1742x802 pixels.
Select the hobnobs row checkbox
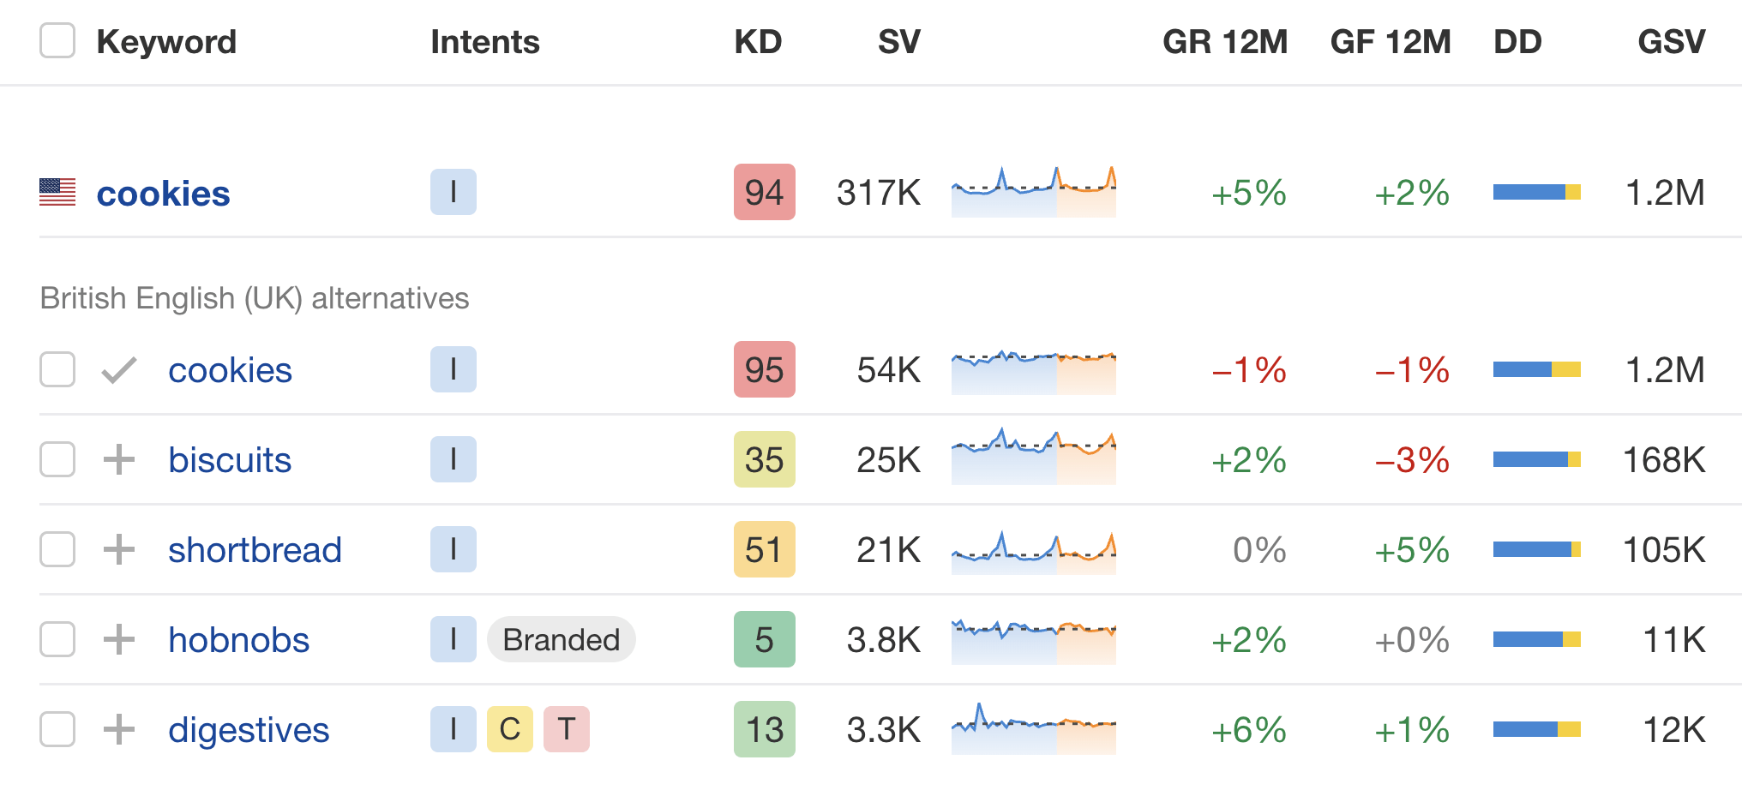tap(57, 640)
